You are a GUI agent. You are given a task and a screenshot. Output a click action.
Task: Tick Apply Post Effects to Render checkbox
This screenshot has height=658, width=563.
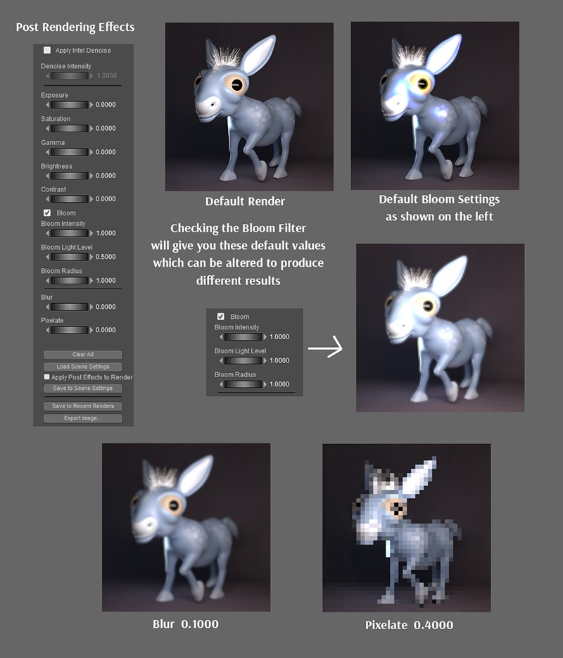(x=47, y=377)
